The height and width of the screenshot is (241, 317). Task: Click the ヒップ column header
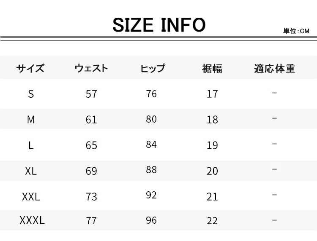(x=152, y=68)
